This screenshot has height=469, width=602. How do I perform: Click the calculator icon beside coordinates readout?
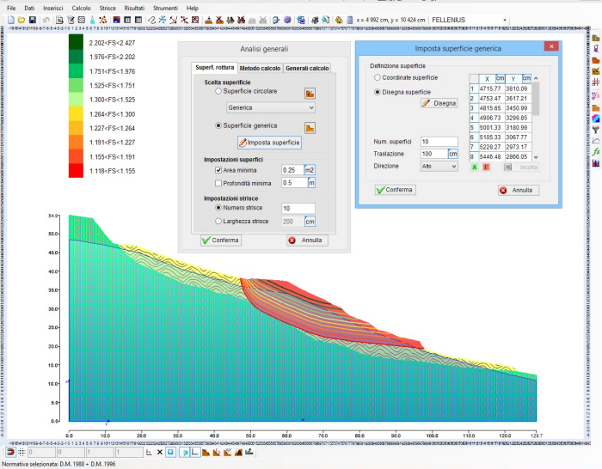click(x=349, y=20)
